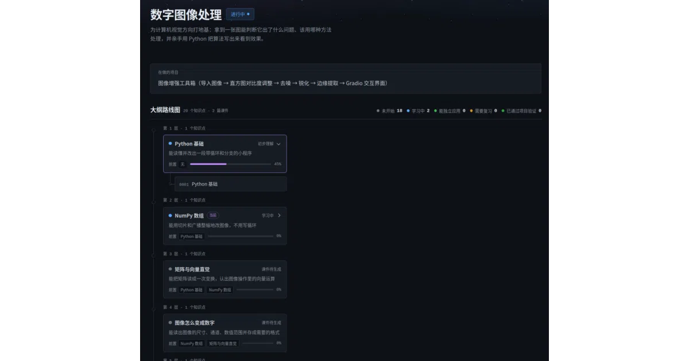Click the 数字图像处理 page title
Image resolution: width=689 pixels, height=361 pixels.
pos(186,15)
